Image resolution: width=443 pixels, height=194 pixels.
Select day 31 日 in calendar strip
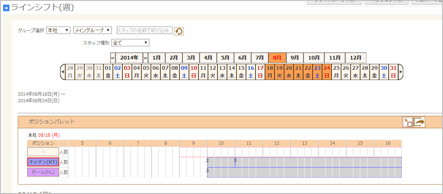(x=393, y=72)
